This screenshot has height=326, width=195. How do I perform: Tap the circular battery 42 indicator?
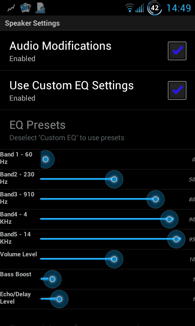[155, 8]
